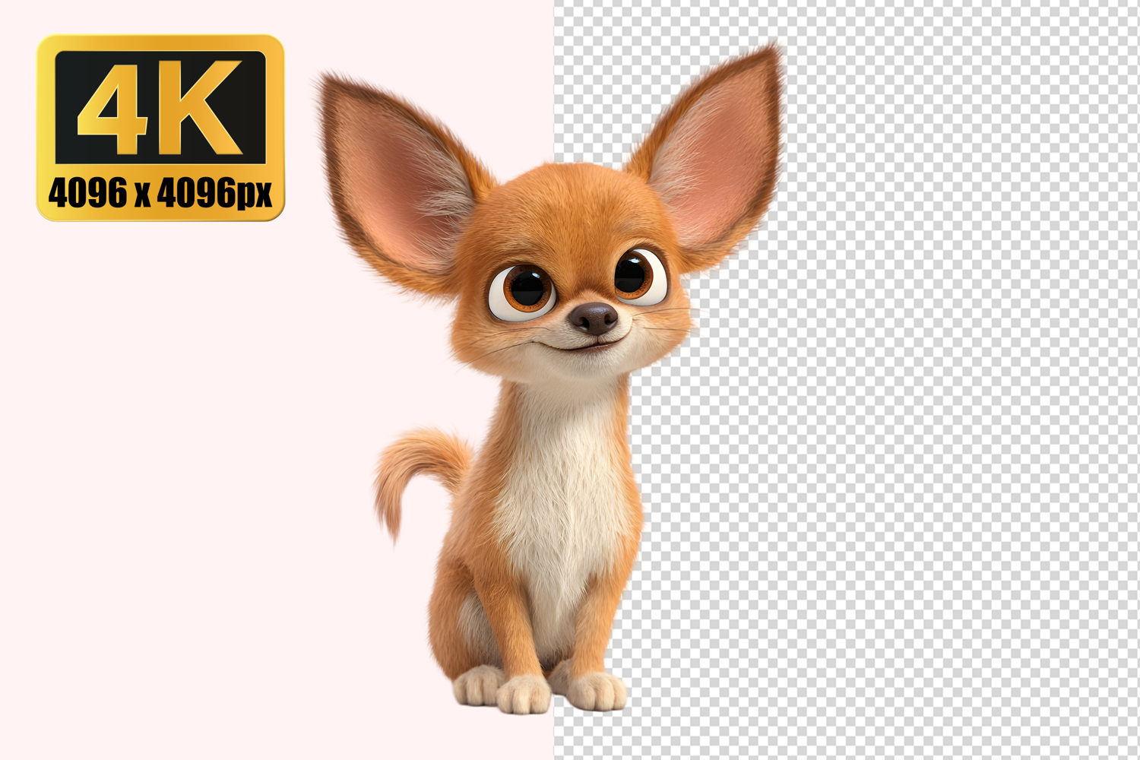Click the solid pink background area
Viewport: 1140px width, 760px height.
pyautogui.click(x=190, y=456)
